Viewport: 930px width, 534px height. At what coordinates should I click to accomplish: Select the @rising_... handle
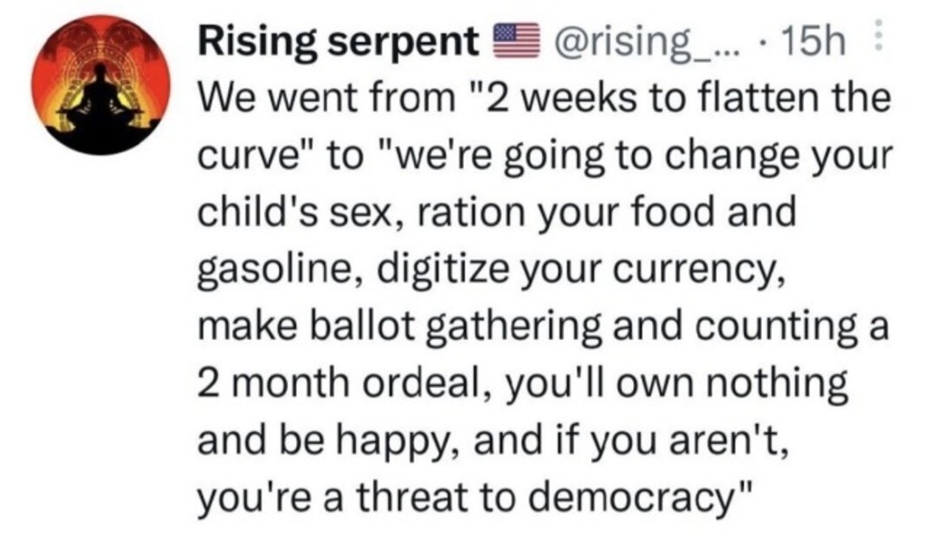[646, 42]
